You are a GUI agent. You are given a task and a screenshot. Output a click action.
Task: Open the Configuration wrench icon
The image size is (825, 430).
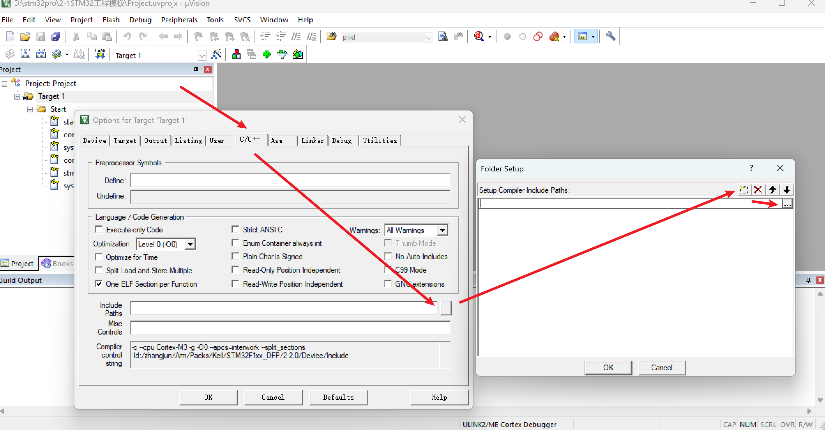610,36
